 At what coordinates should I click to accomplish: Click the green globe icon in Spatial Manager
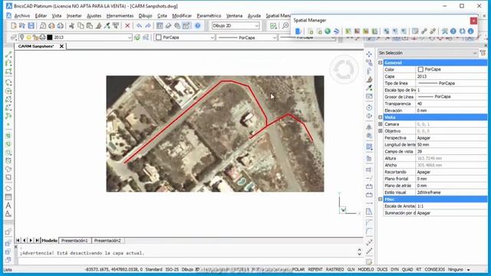(x=328, y=31)
